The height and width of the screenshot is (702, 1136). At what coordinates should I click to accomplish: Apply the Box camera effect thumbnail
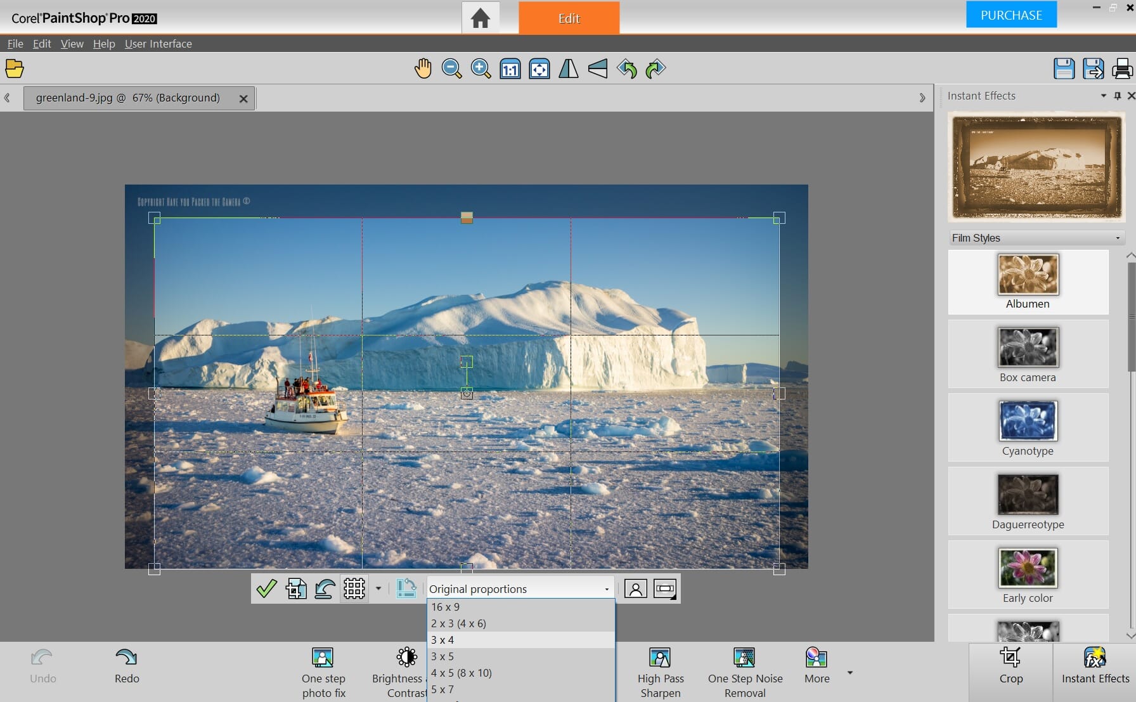pyautogui.click(x=1028, y=355)
